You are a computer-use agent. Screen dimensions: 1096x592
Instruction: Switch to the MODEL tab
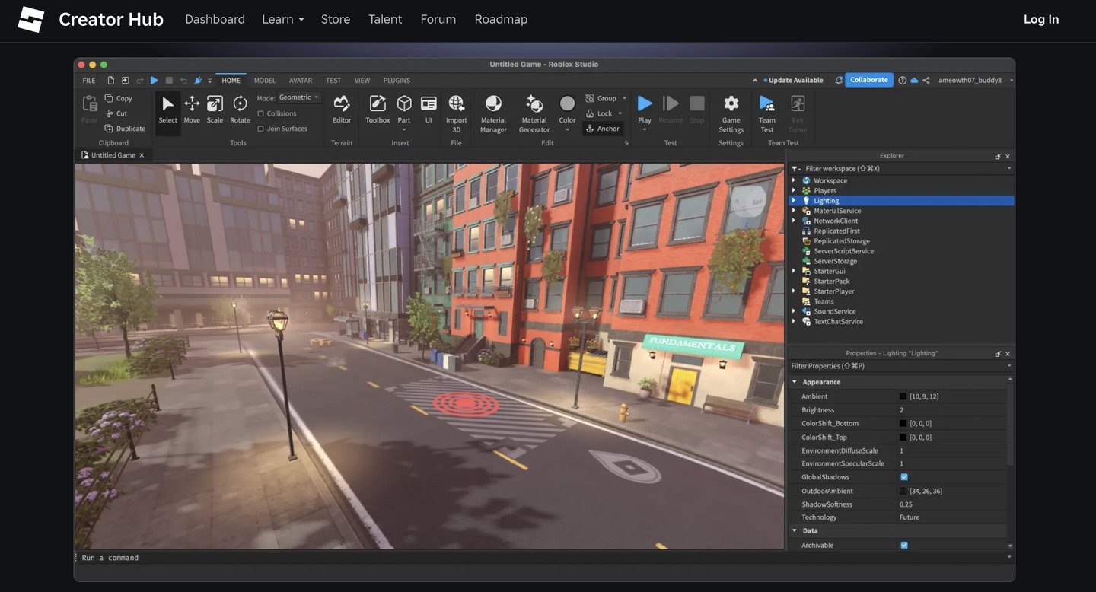coord(265,81)
